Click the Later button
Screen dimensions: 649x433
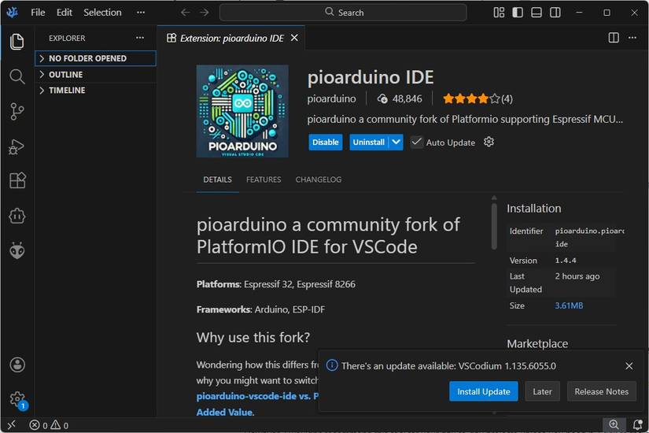pos(542,391)
